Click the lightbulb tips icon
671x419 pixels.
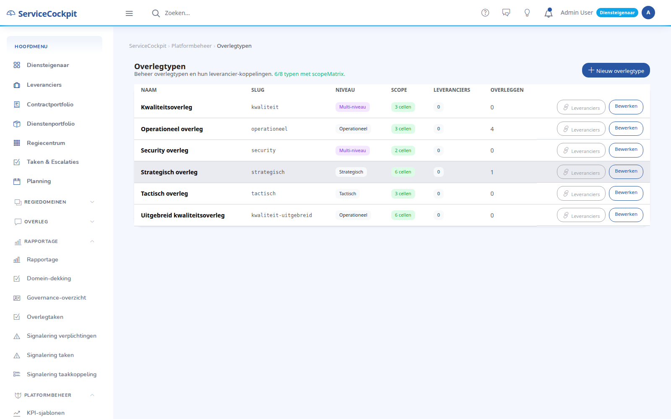click(x=527, y=13)
